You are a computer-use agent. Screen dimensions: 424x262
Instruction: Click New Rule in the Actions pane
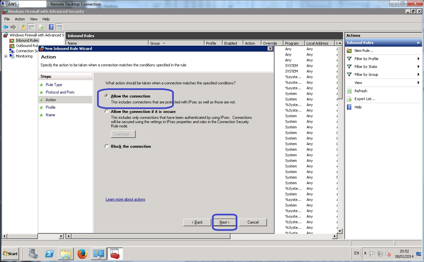pos(364,51)
